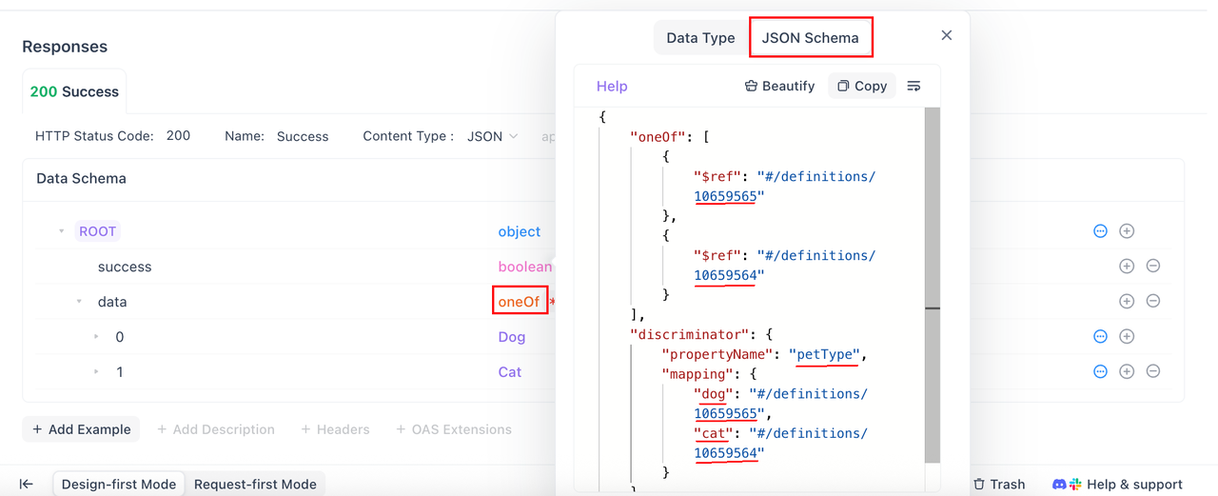Add an item after Dog row
The width and height of the screenshot is (1218, 496).
point(1127,337)
